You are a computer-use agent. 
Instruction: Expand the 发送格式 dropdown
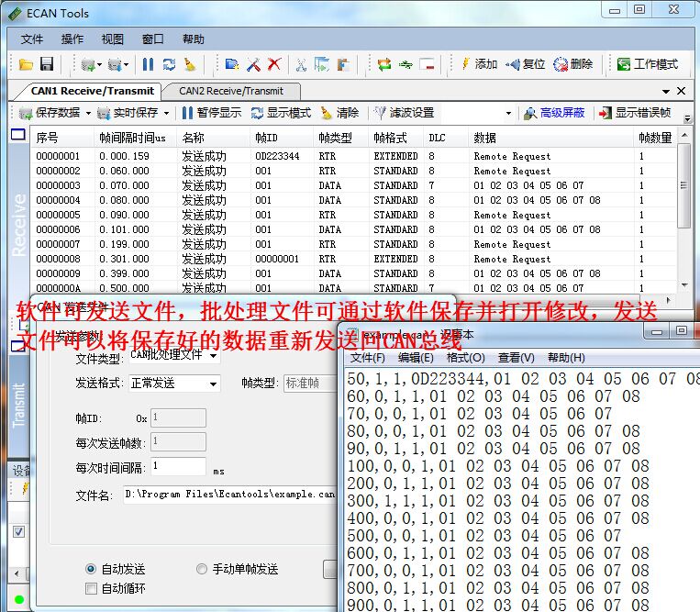[x=214, y=383]
